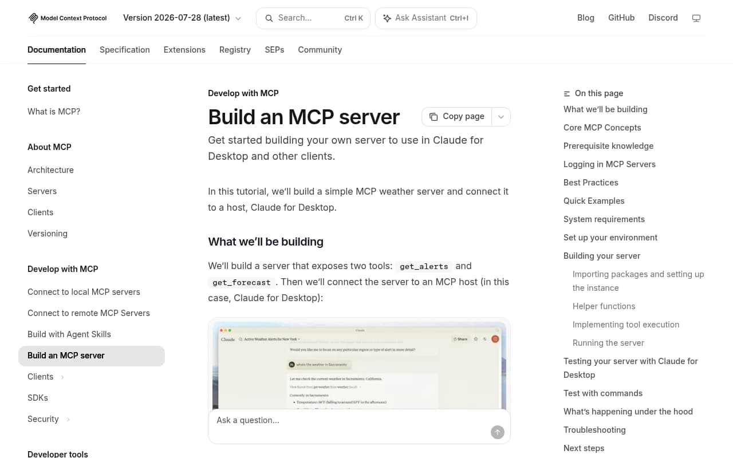This screenshot has width=733, height=458.
Task: Jump to Testing your server with Claude
Action: (630, 368)
